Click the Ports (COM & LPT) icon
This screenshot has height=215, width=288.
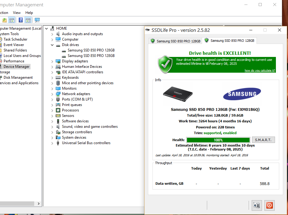click(58, 99)
